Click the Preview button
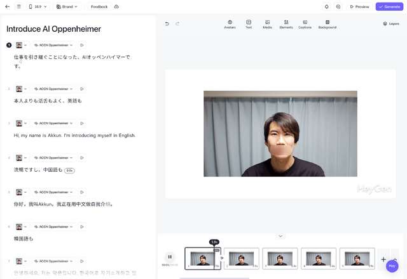This screenshot has width=407, height=279. (359, 7)
